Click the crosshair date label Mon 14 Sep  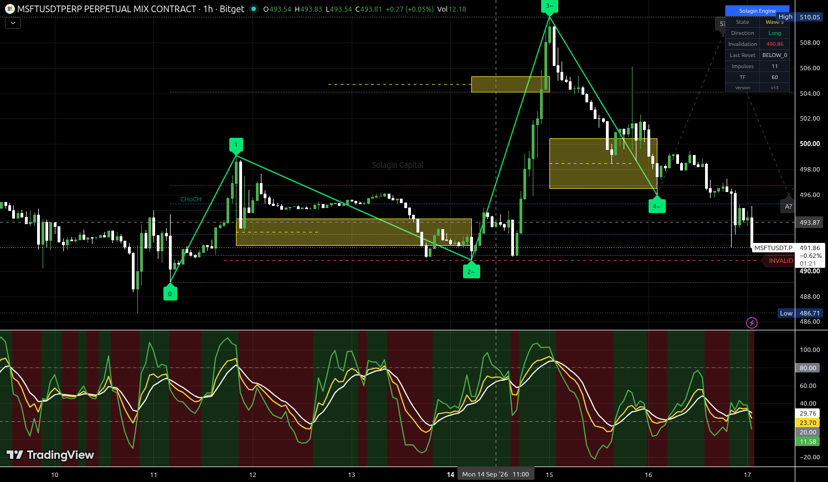tap(496, 474)
